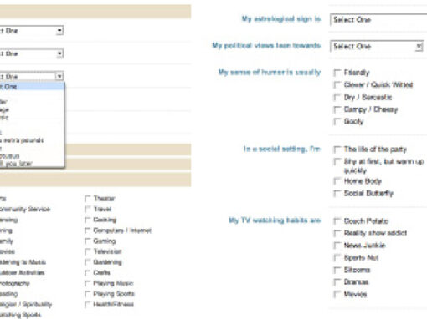Tick the Home Body checkbox

coord(337,181)
